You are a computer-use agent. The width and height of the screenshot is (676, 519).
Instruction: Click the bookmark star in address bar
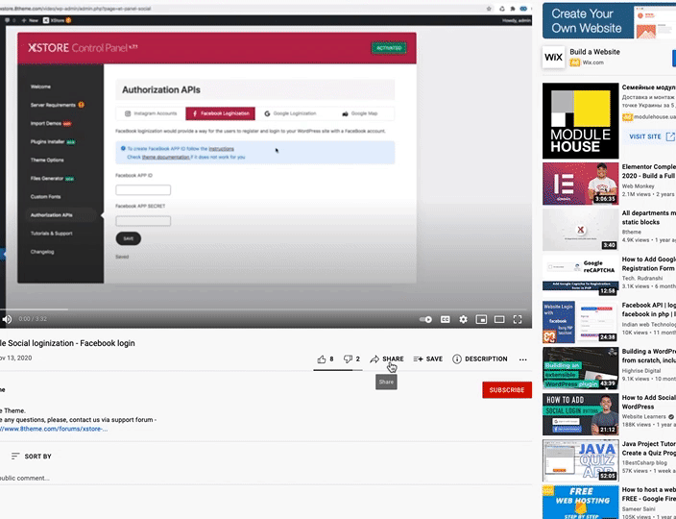point(489,9)
